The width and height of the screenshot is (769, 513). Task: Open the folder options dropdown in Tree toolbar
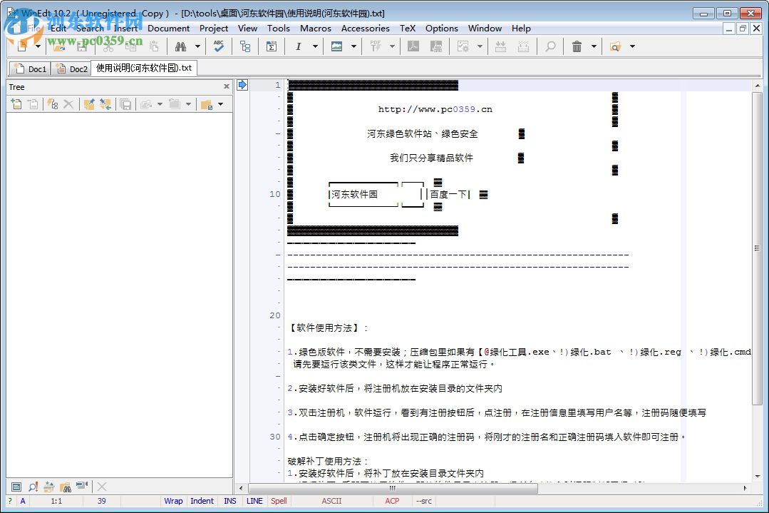(x=220, y=103)
